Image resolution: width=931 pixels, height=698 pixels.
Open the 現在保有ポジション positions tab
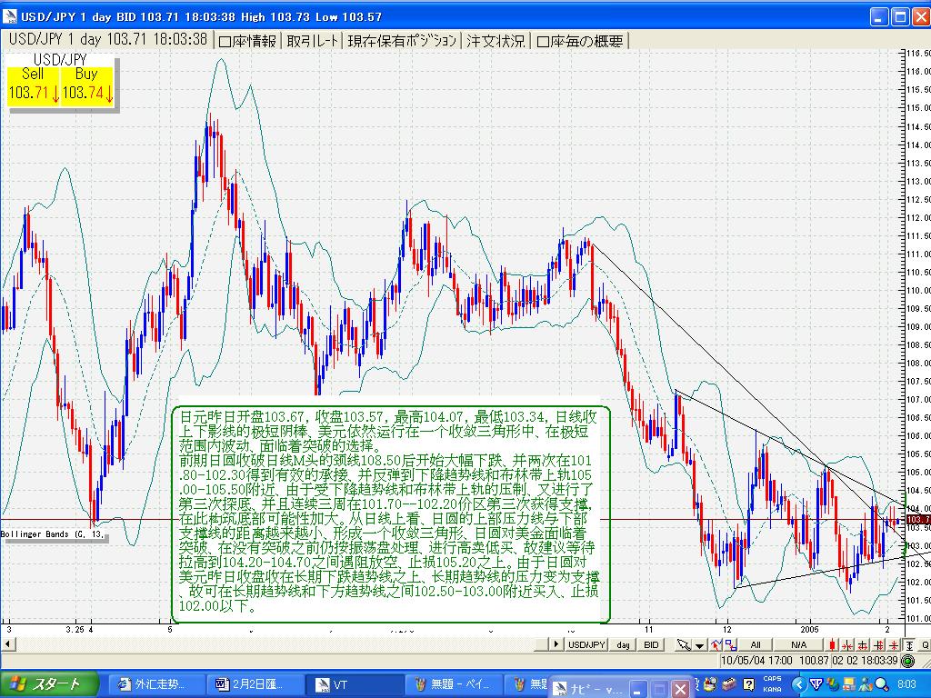[402, 40]
